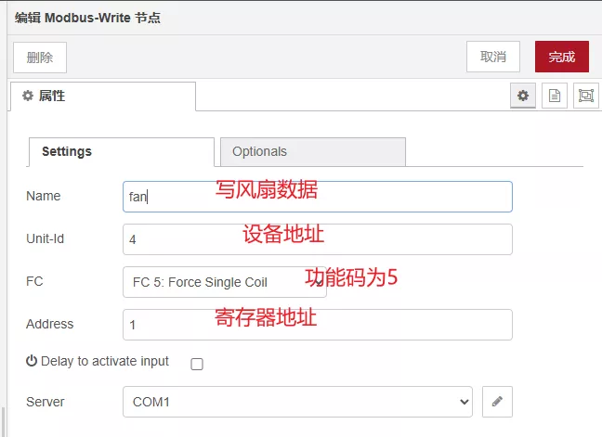602x437 pixels.
Task: Click the 编辑 Modbus-Write 节点 dialog title
Action: (x=87, y=19)
